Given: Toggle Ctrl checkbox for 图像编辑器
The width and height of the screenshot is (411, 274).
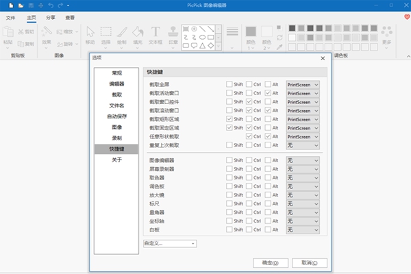Looking at the screenshot, I should coord(249,160).
